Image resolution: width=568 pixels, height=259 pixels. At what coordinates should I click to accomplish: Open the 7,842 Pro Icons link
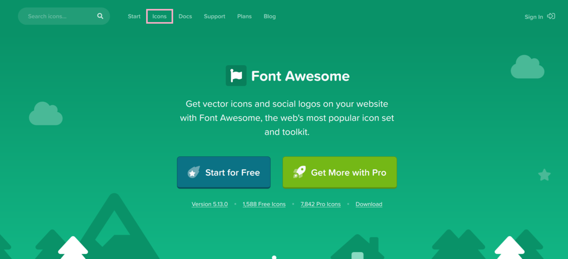coord(320,205)
